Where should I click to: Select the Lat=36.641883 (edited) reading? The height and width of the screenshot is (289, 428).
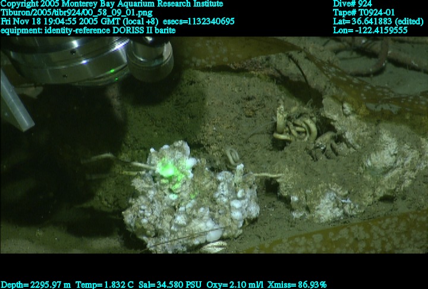click(x=378, y=21)
